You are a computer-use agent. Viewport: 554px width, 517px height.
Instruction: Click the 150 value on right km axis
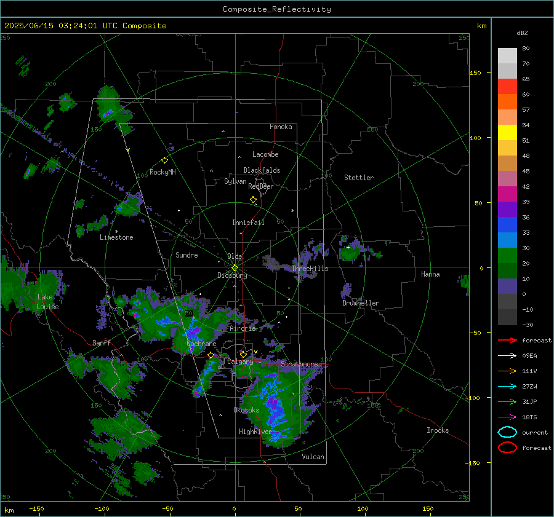pyautogui.click(x=475, y=73)
